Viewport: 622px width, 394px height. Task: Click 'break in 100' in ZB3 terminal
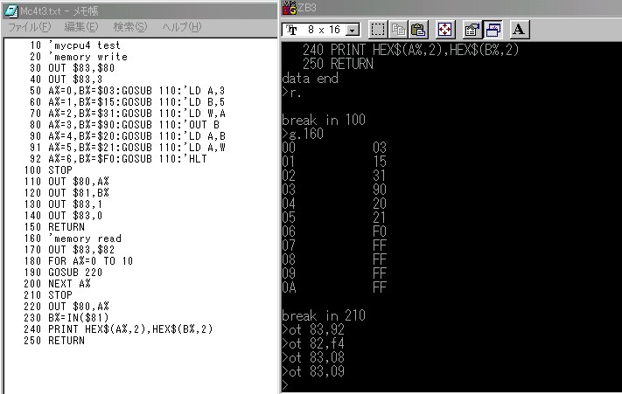tap(324, 120)
